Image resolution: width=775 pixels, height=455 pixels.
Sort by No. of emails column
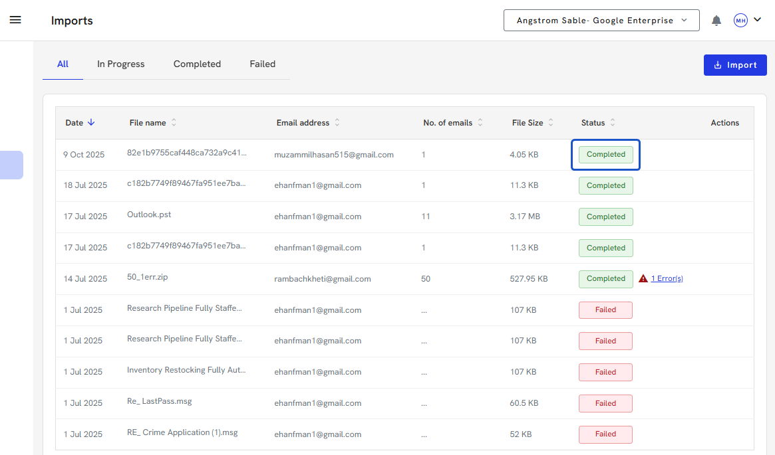coord(480,123)
